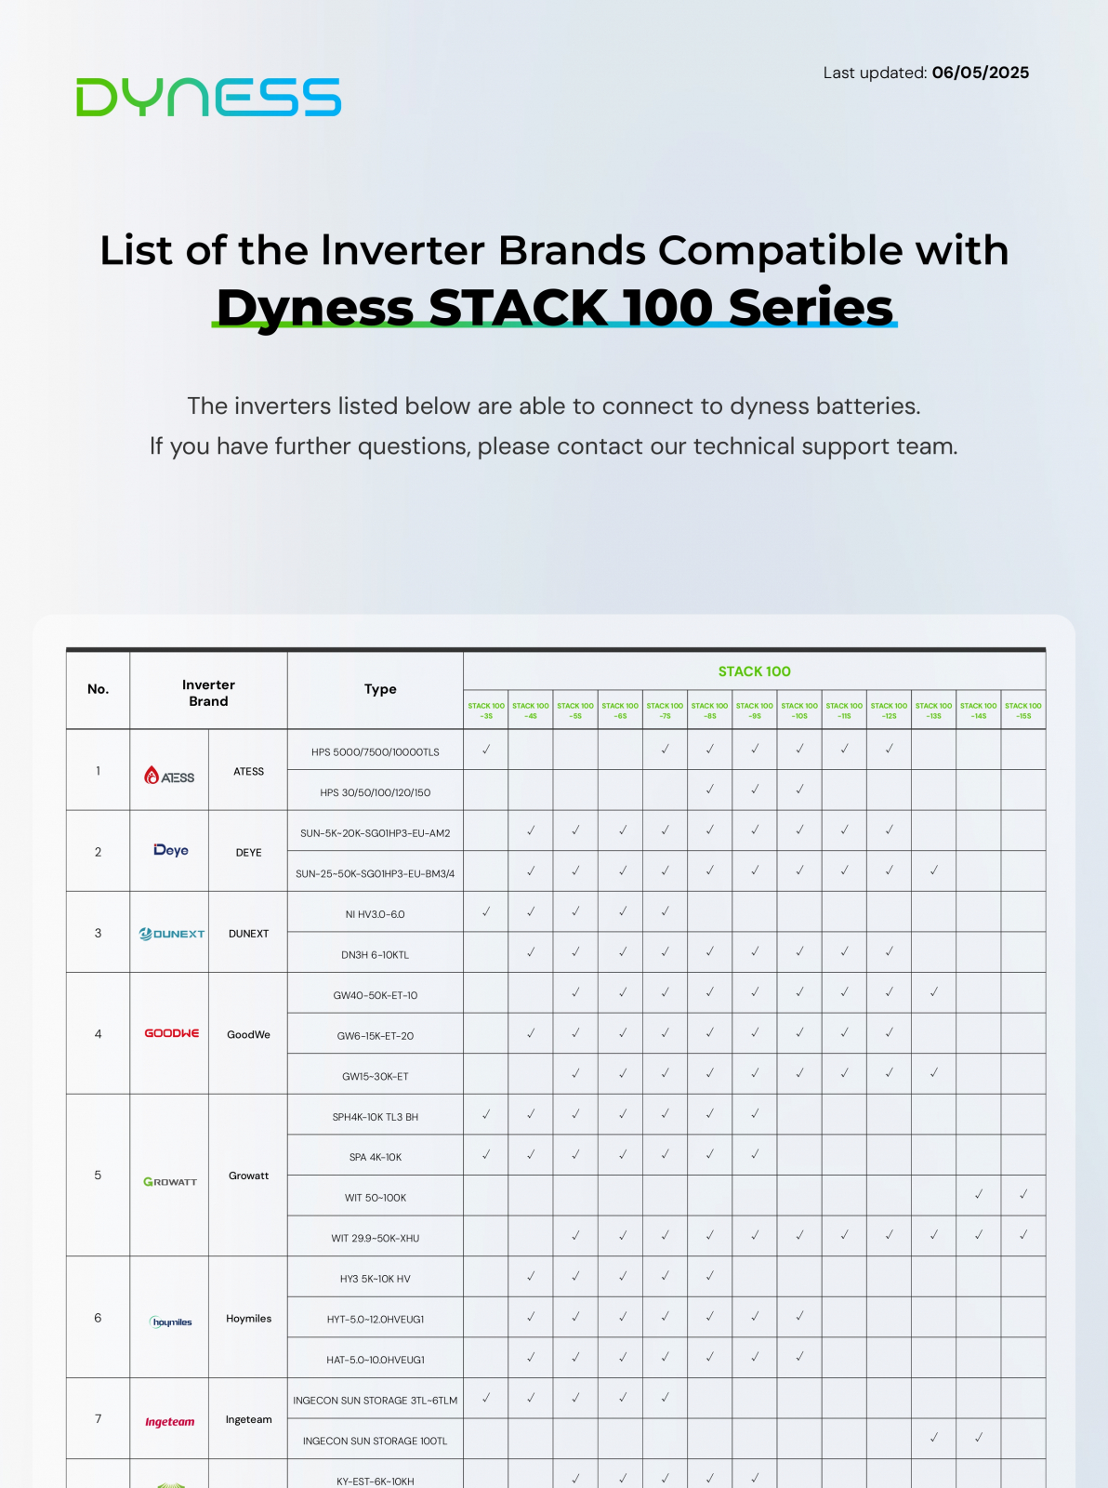Viewport: 1108px width, 1488px height.
Task: Click the SUN-5K~20K-SG01HP3-EU-AM2 type cell
Action: click(375, 833)
